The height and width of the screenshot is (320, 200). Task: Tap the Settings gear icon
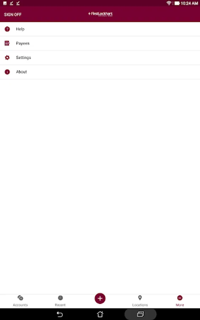tap(7, 58)
